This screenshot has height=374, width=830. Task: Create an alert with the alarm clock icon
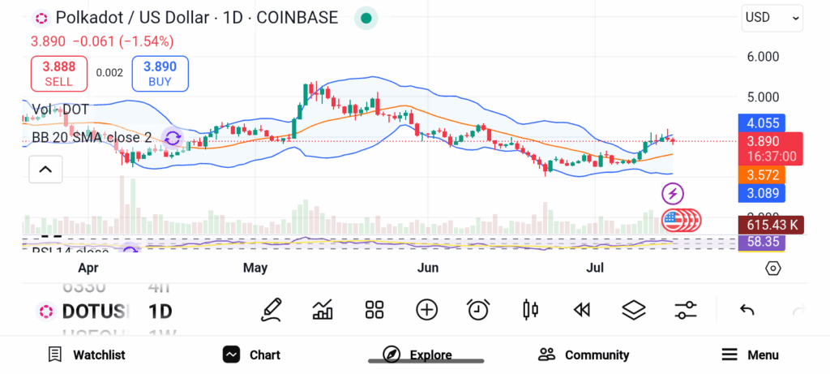click(478, 310)
